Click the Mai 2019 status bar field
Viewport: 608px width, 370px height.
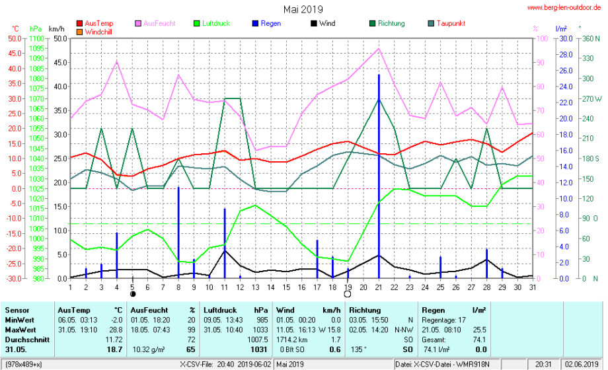click(x=291, y=364)
